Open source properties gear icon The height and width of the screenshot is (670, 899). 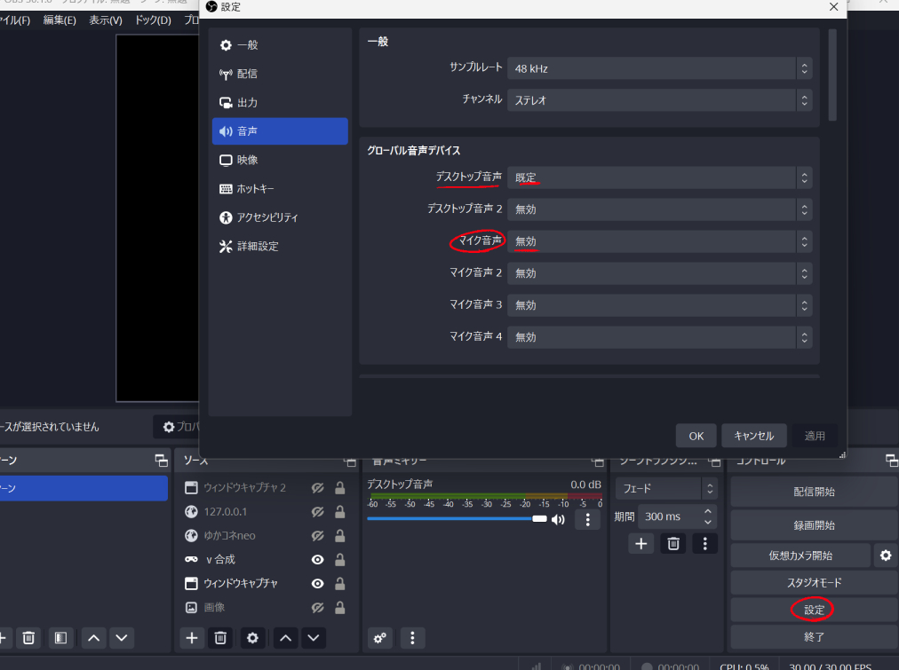252,638
